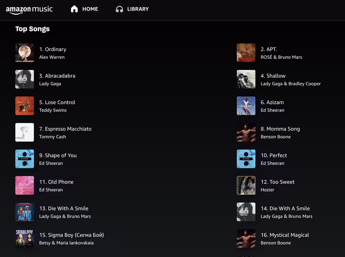Open the Perfect album artwork
This screenshot has width=345, height=257.
coord(246,159)
